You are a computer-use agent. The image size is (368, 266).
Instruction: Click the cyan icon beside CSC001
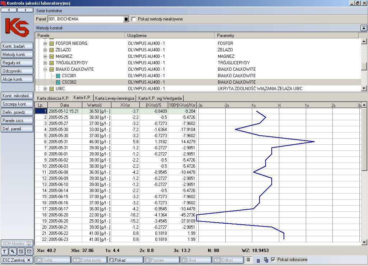(58, 76)
